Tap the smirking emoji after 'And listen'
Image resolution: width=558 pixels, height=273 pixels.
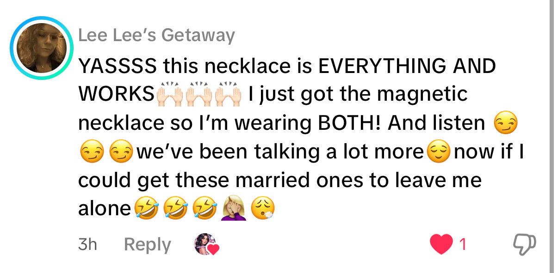click(x=506, y=124)
